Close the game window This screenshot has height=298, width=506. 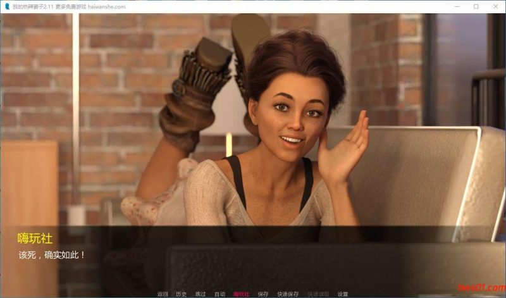pos(496,6)
